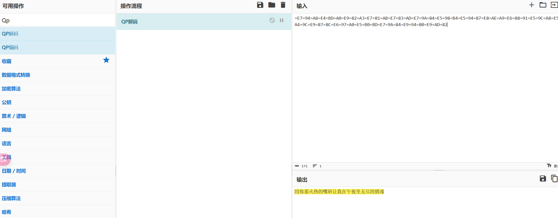Disable the QP解码 operation

coord(272,20)
